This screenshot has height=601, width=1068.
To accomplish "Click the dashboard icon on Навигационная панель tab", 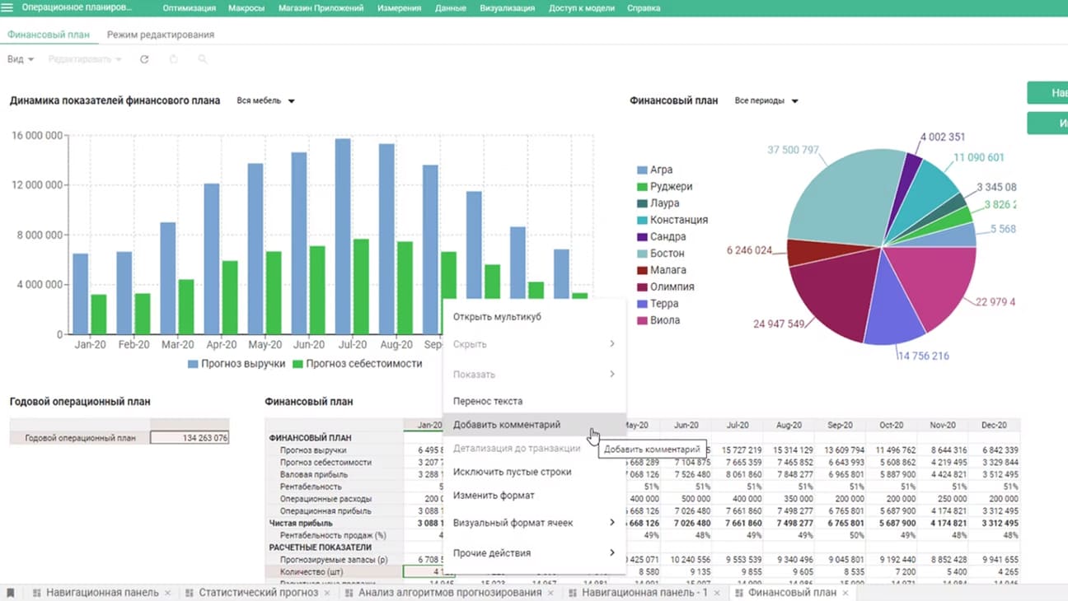I will [x=37, y=593].
